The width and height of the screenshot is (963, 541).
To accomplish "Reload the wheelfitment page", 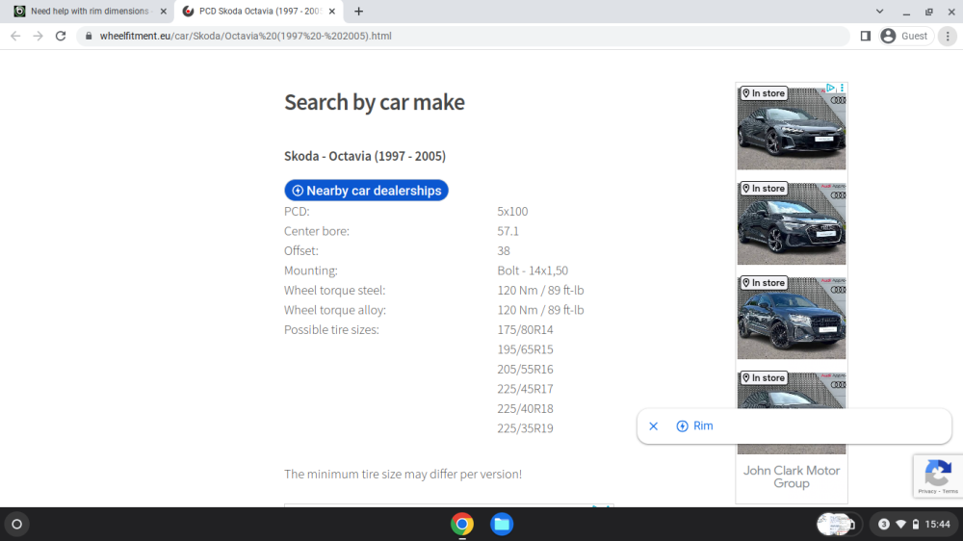I will click(60, 37).
